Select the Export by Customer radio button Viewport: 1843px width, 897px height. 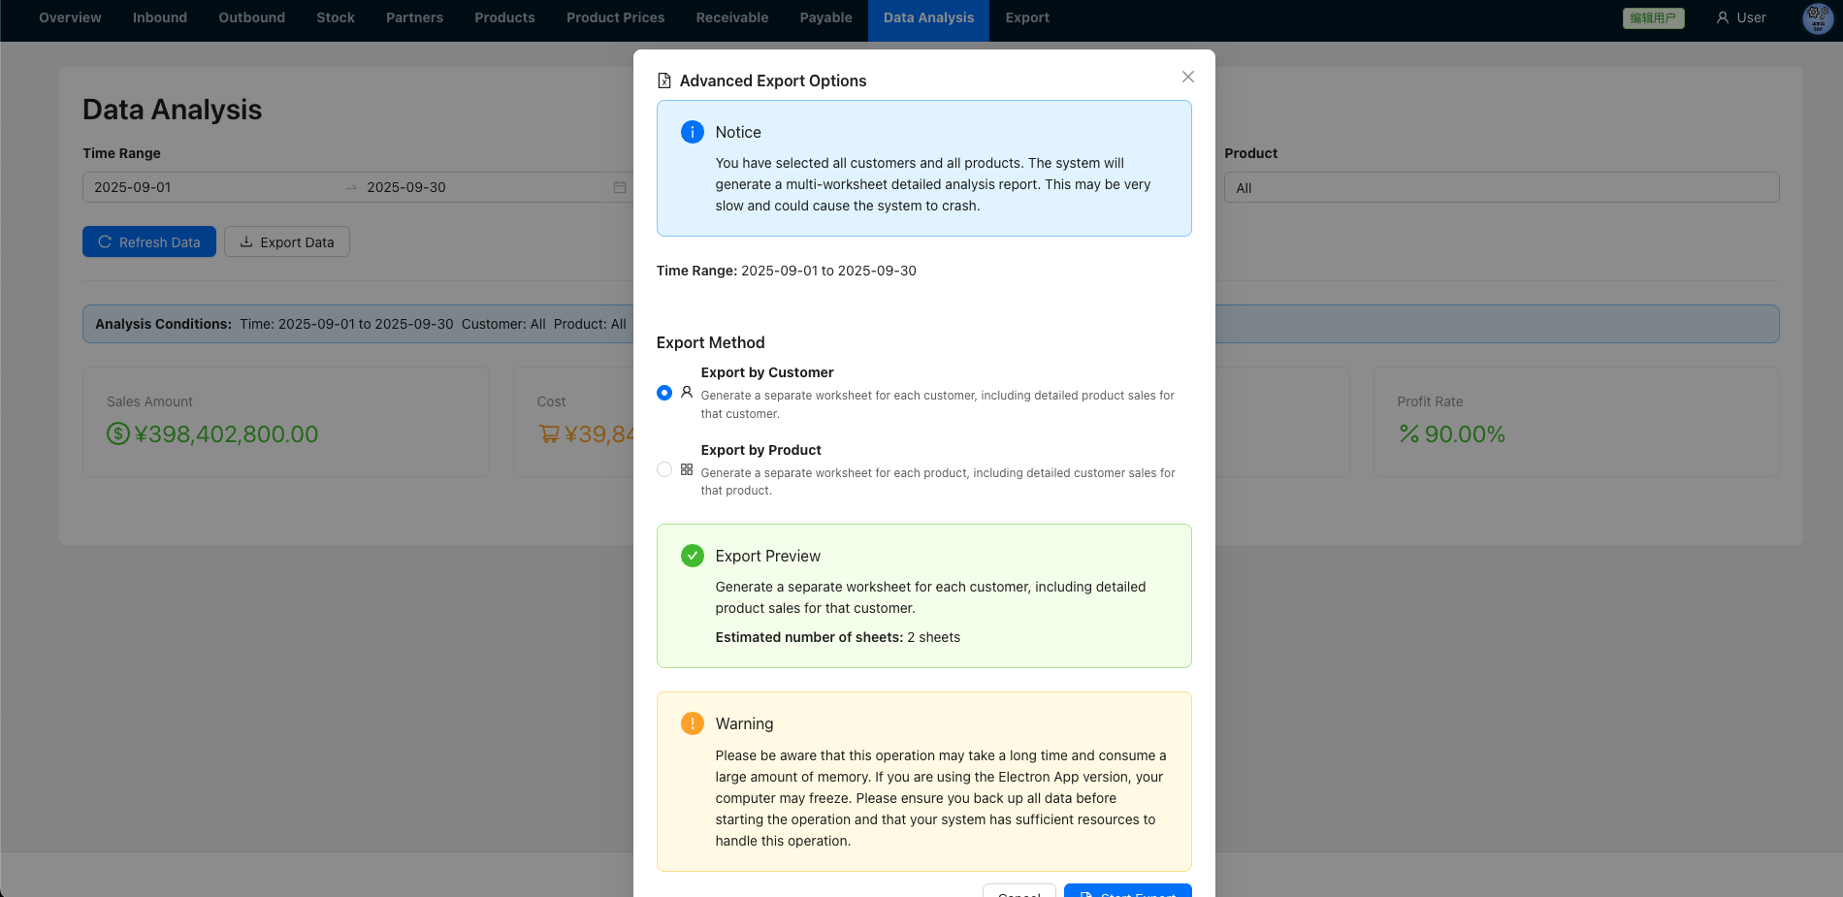664,393
